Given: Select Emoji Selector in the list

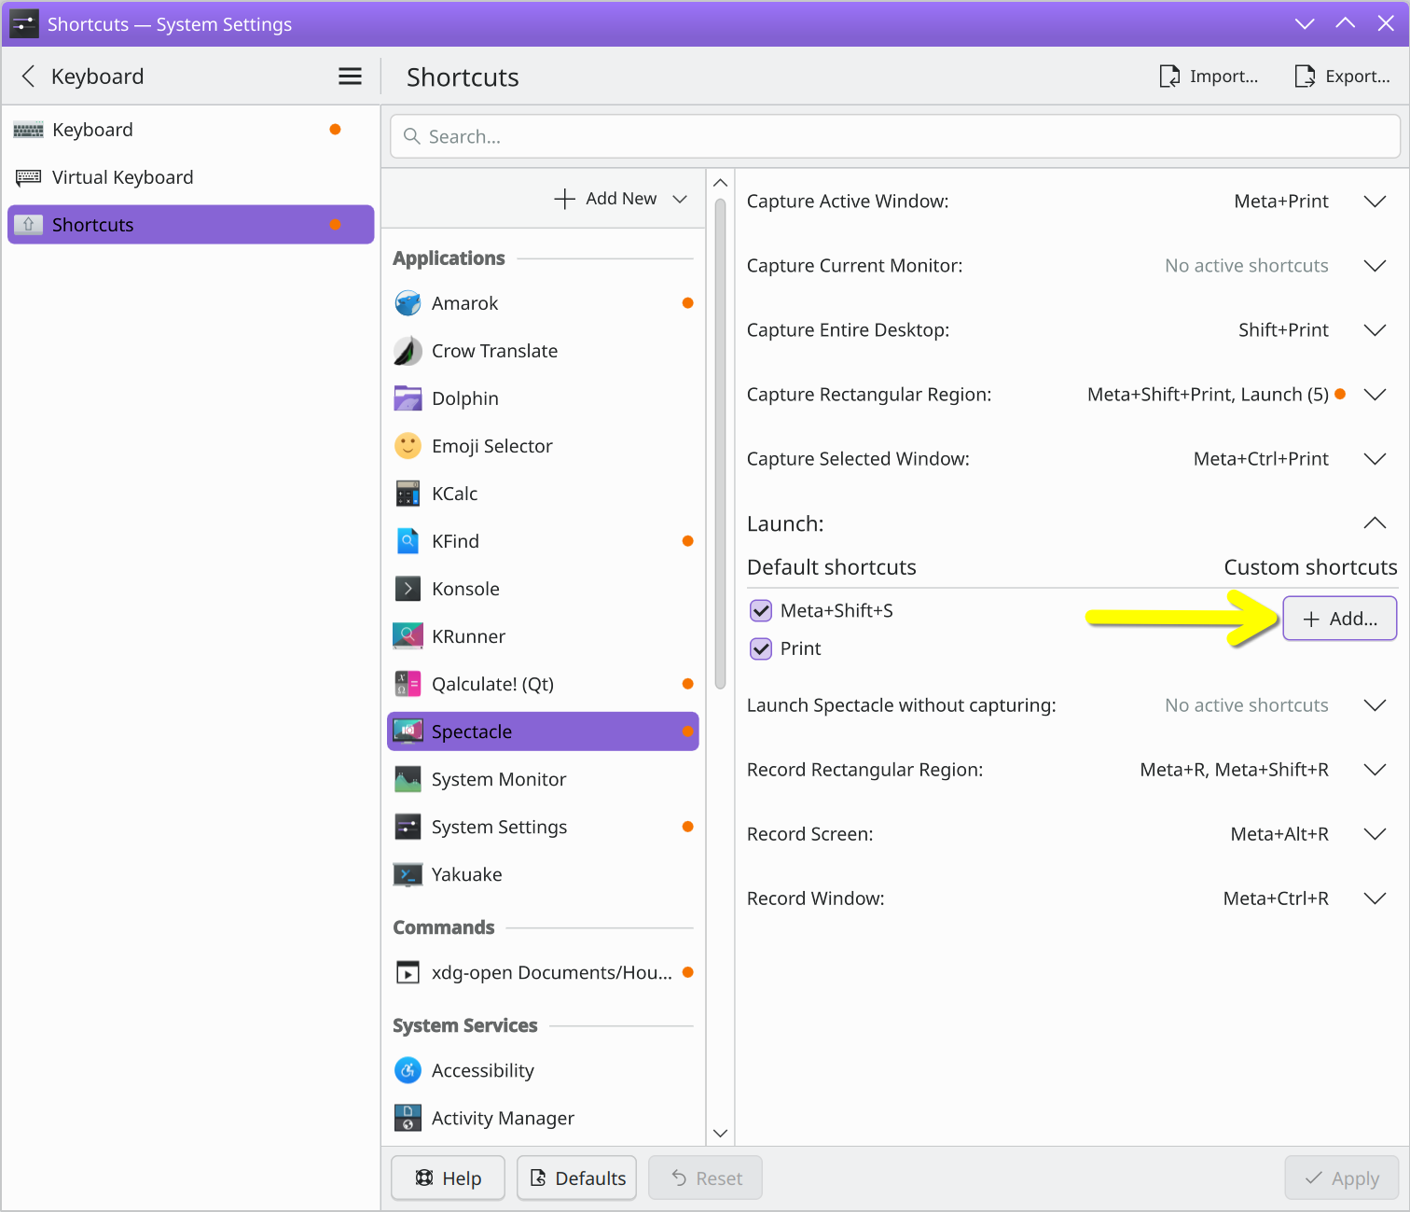Looking at the screenshot, I should click(543, 446).
